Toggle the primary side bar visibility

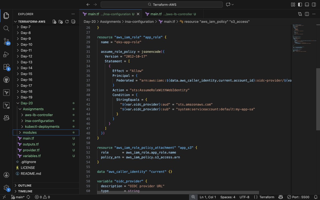pyautogui.click(x=300, y=5)
